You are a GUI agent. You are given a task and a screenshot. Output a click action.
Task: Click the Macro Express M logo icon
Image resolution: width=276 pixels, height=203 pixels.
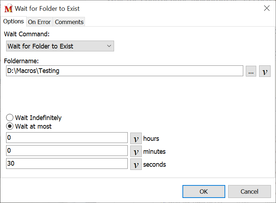[8, 9]
